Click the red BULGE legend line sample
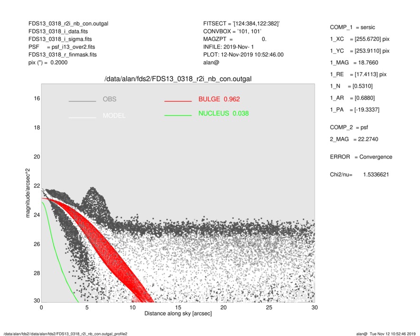 178,101
